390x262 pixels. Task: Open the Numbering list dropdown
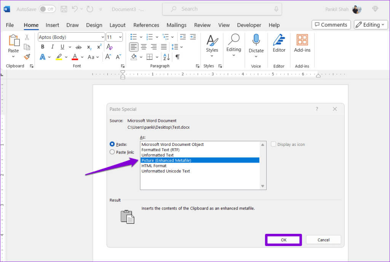click(x=157, y=37)
